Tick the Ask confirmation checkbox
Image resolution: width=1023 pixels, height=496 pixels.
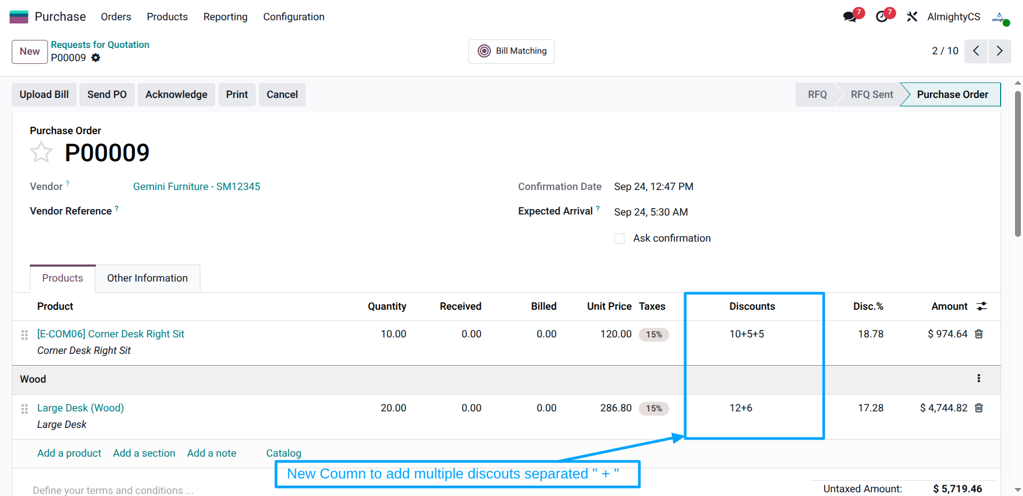619,239
